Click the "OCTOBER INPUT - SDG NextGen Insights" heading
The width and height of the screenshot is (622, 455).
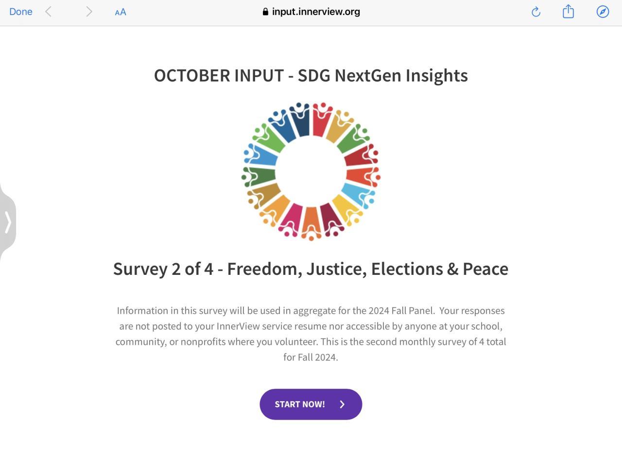click(311, 75)
